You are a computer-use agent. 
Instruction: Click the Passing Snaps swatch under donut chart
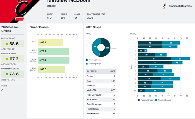pyautogui.click(x=87, y=60)
